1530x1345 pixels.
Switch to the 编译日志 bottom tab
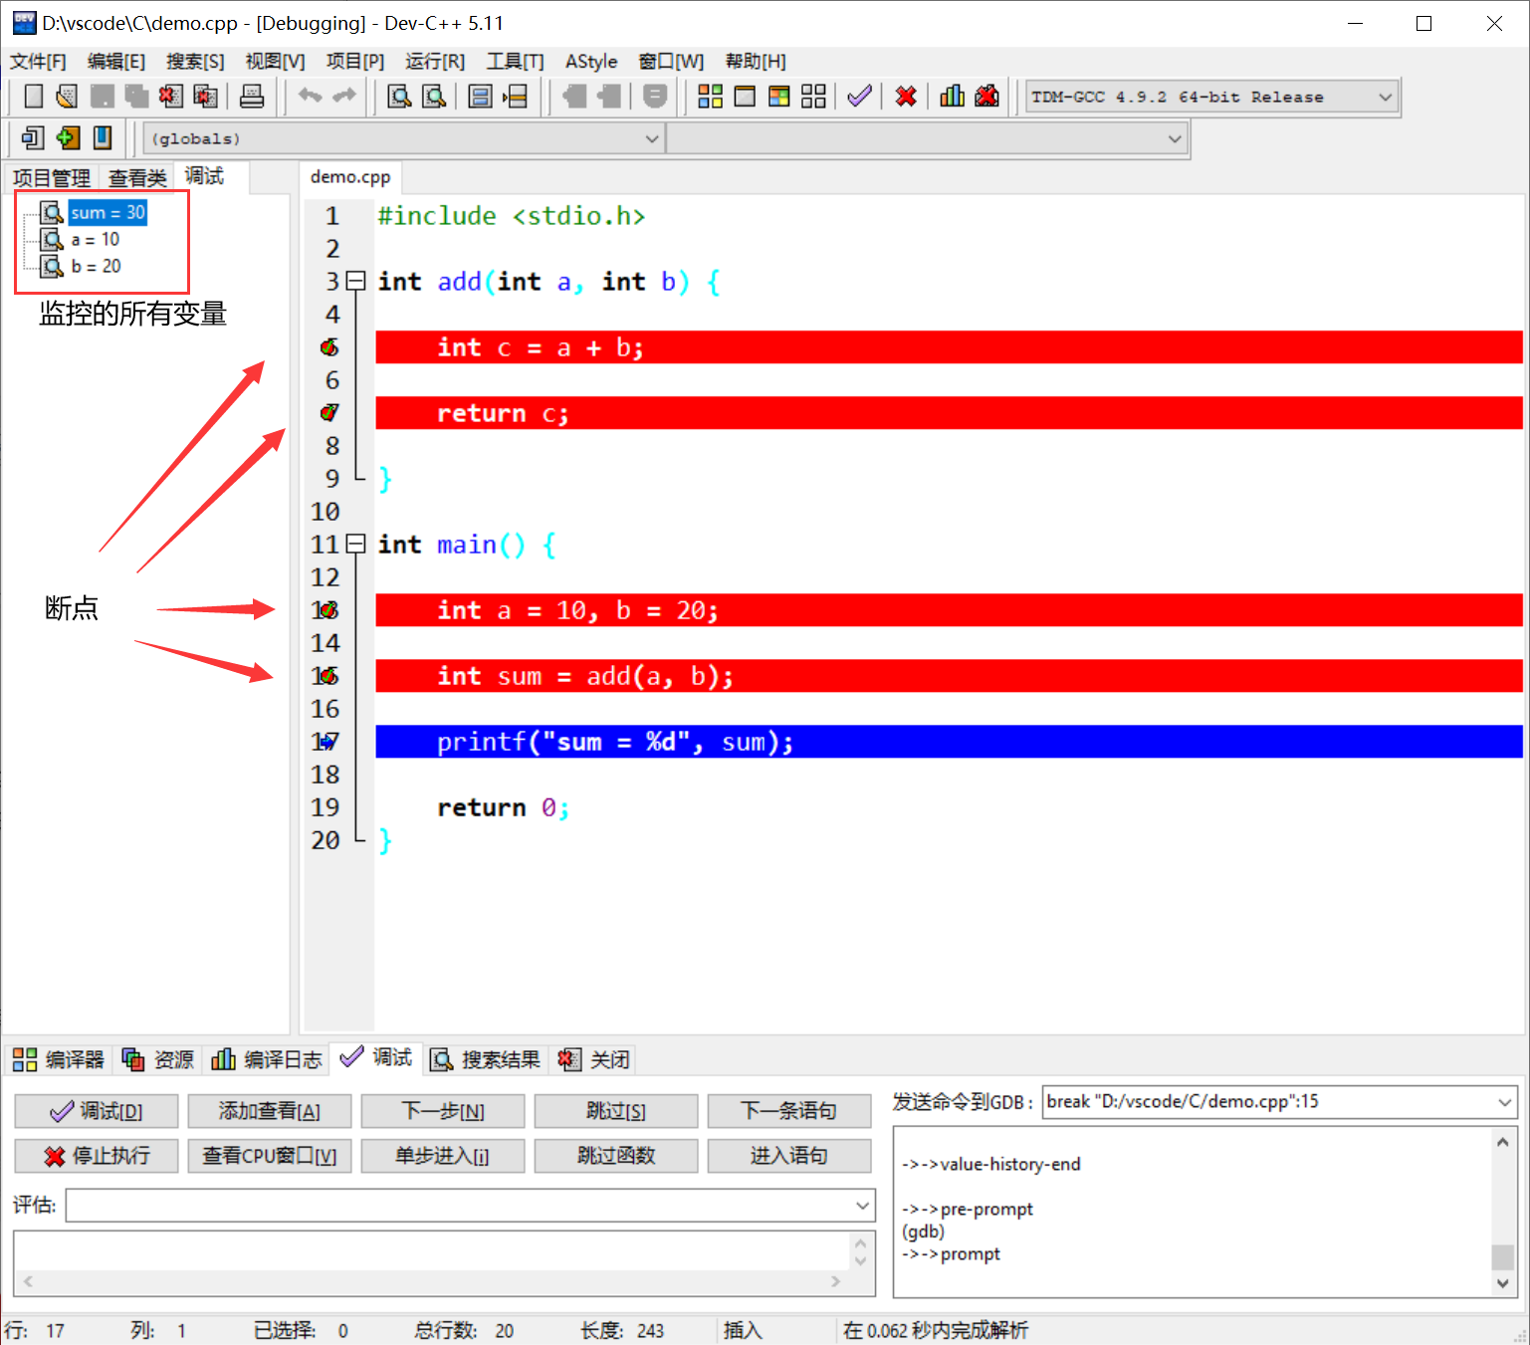[267, 1059]
